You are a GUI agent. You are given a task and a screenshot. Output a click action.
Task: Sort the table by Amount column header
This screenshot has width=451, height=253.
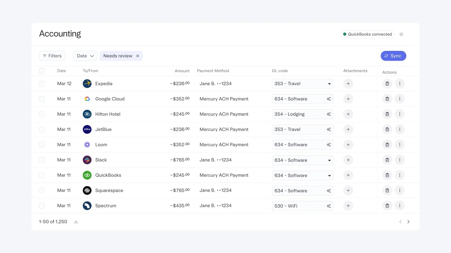click(182, 71)
